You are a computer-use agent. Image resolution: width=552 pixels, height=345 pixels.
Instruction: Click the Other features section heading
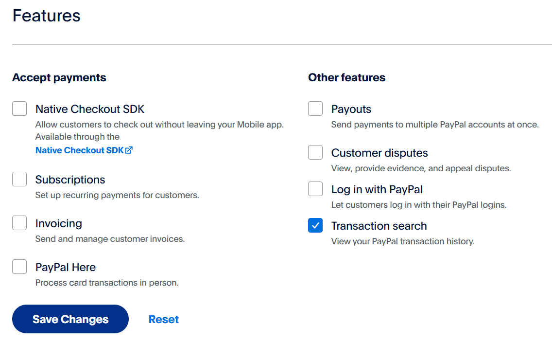point(347,77)
